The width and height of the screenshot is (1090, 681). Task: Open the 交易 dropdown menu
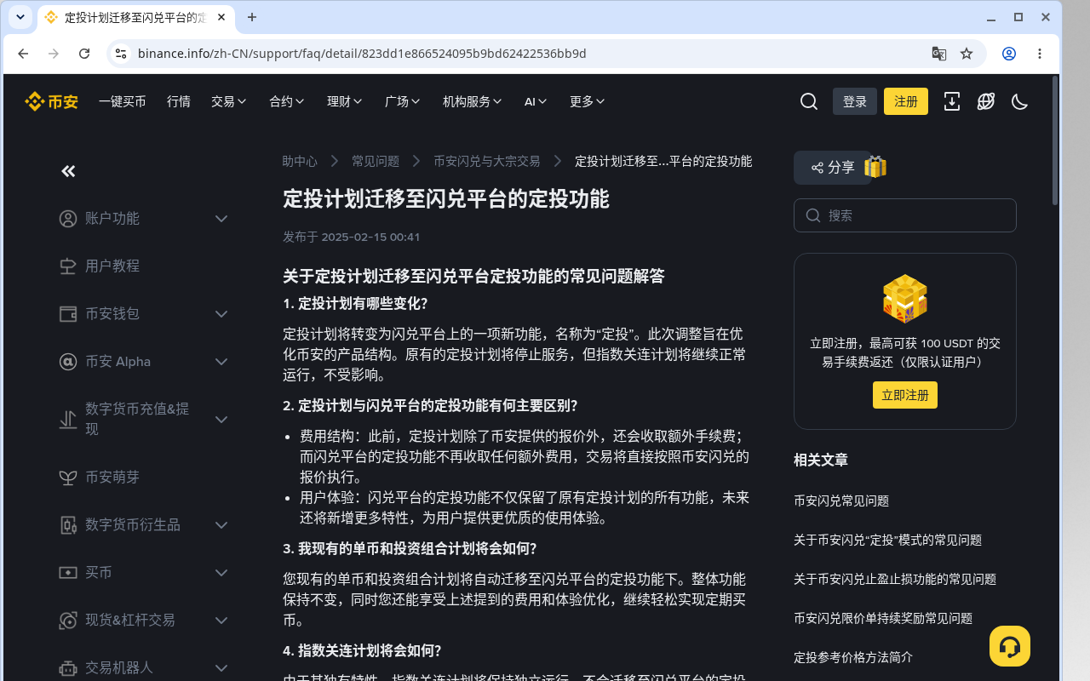[x=229, y=101]
